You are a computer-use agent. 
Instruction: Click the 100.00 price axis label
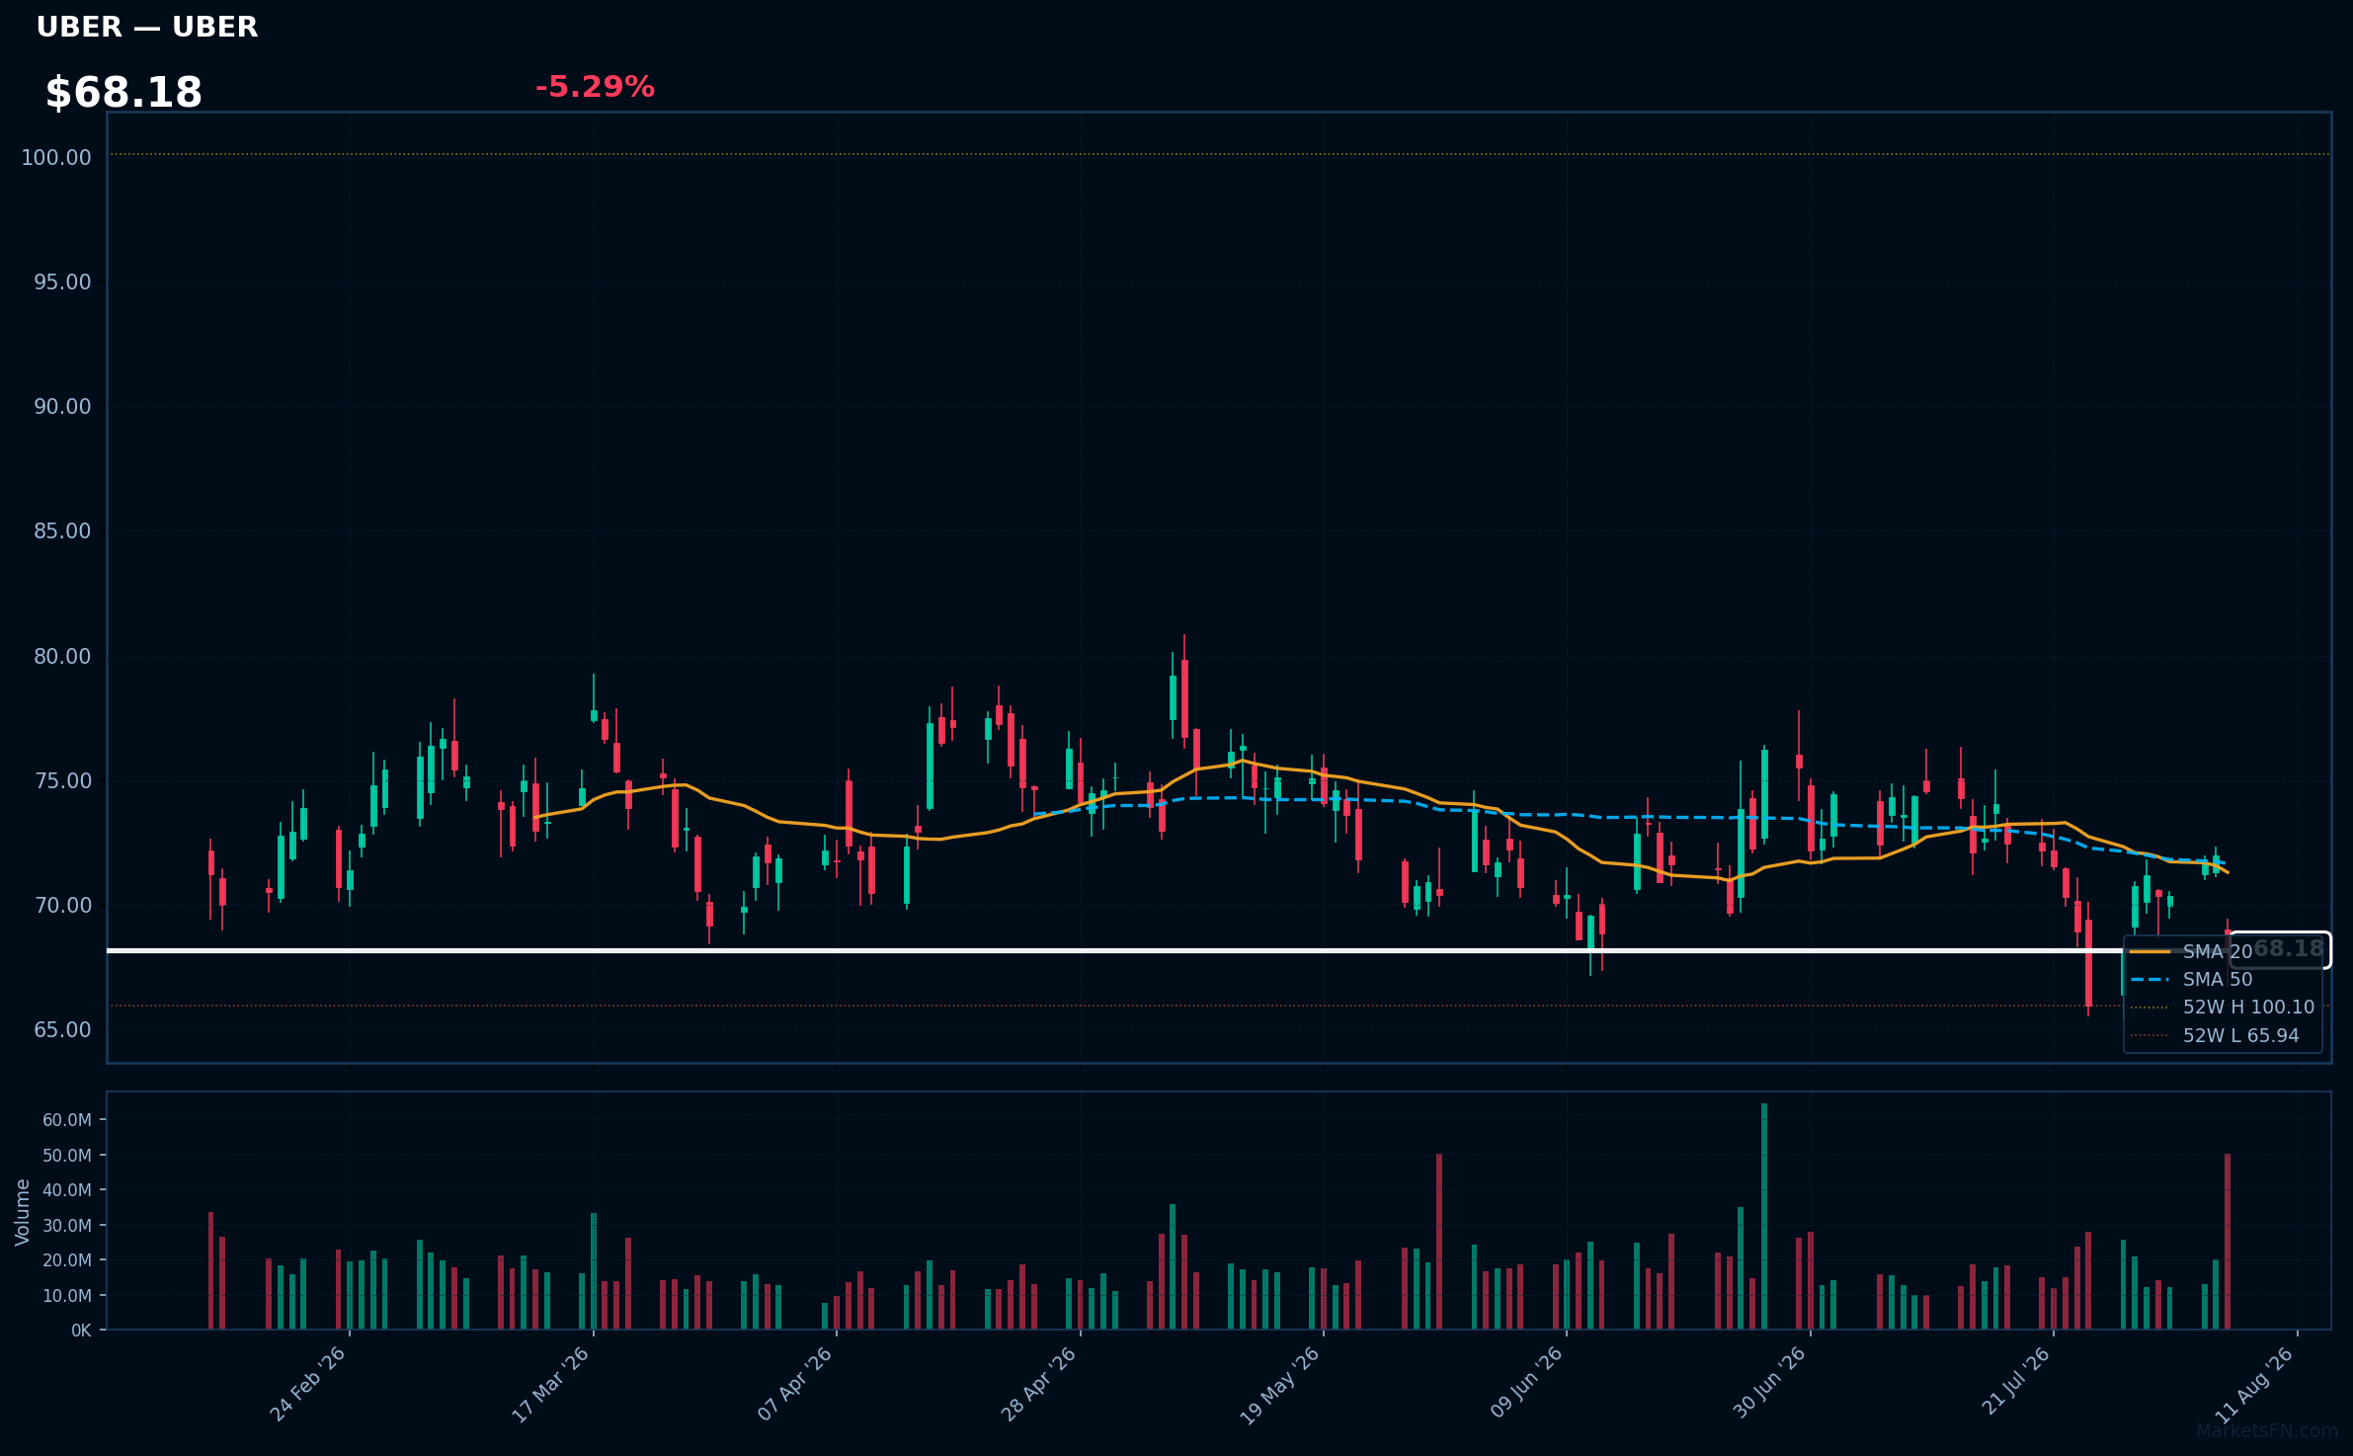point(56,158)
